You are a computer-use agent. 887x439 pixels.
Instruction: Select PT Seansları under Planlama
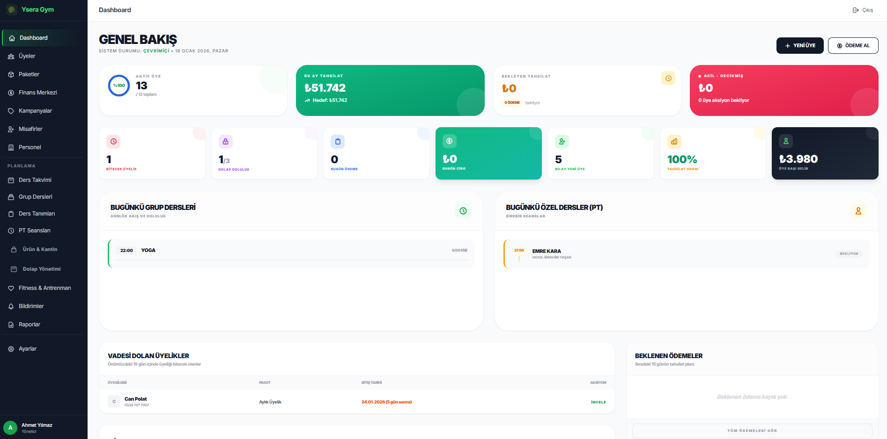[34, 230]
